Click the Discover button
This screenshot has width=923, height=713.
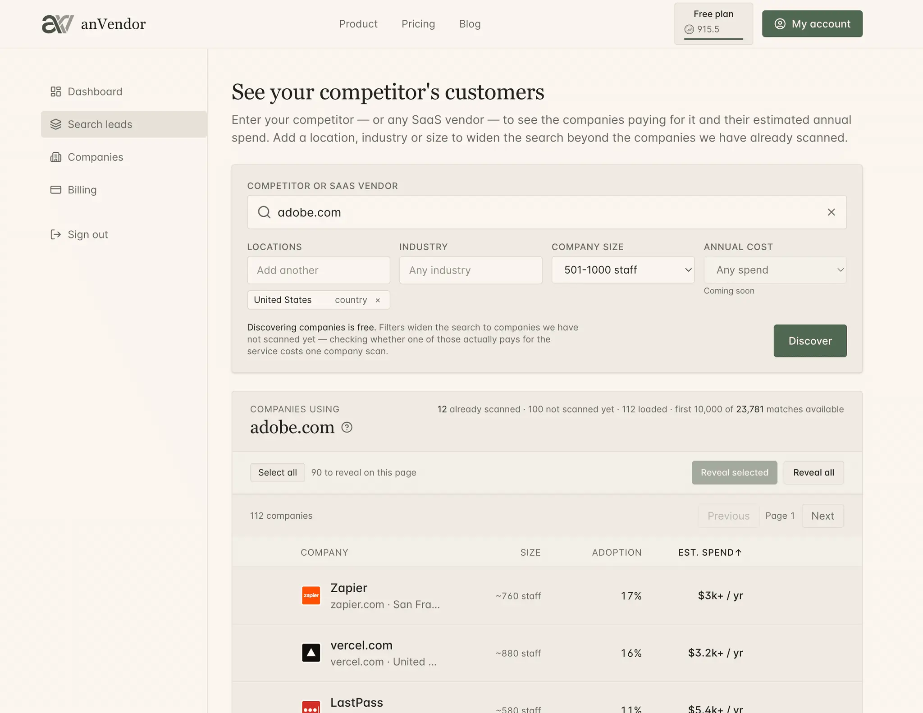coord(810,341)
